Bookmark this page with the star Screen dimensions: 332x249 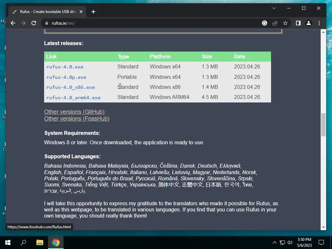pos(285,23)
